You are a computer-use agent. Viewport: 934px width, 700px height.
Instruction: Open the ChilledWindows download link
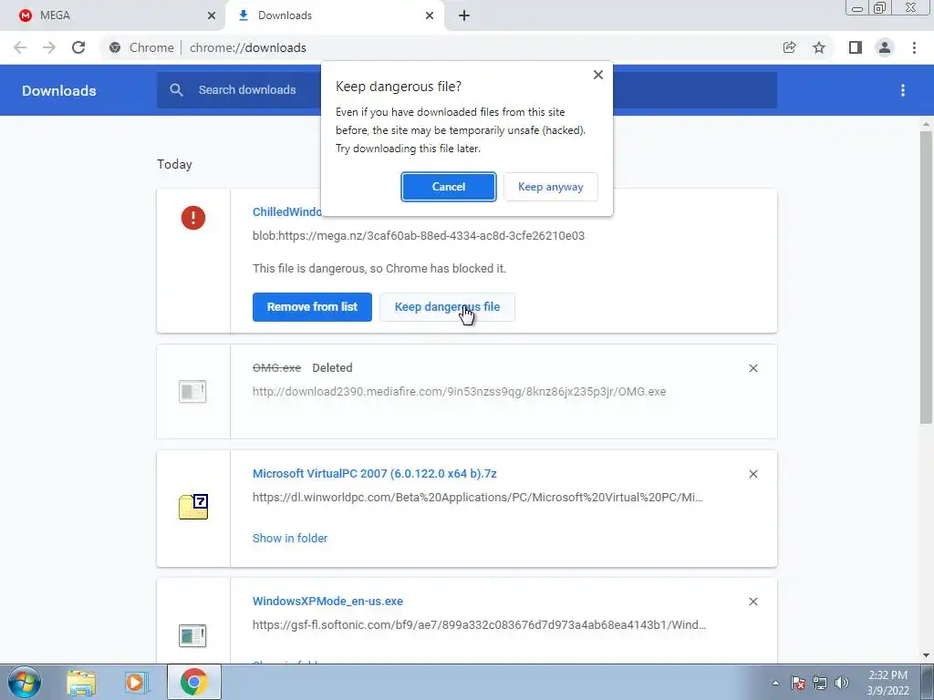[x=286, y=211]
